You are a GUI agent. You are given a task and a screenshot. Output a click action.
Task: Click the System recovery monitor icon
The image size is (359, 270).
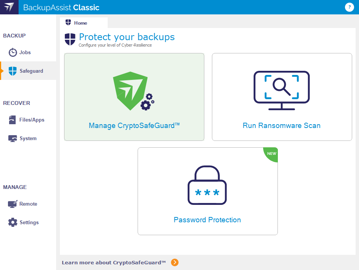(x=13, y=139)
